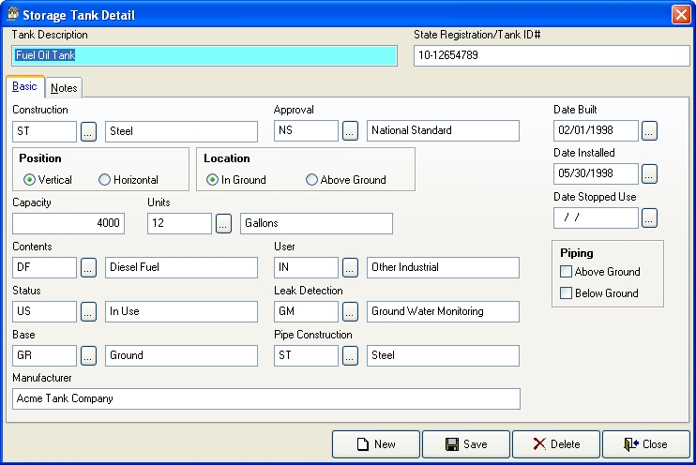Click the State Registration Tank ID field
The width and height of the screenshot is (696, 465).
click(551, 56)
